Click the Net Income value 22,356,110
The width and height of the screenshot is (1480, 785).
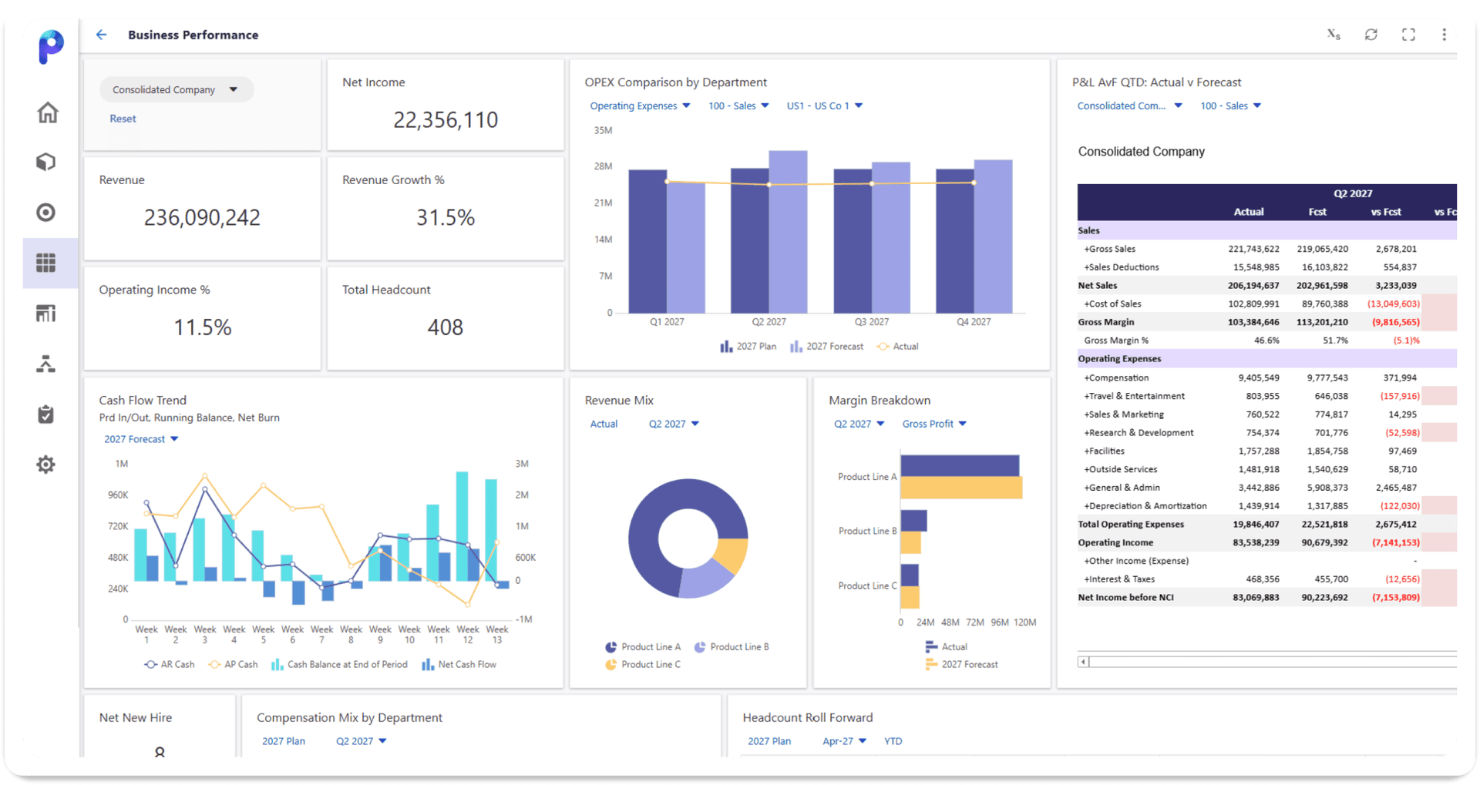[446, 119]
